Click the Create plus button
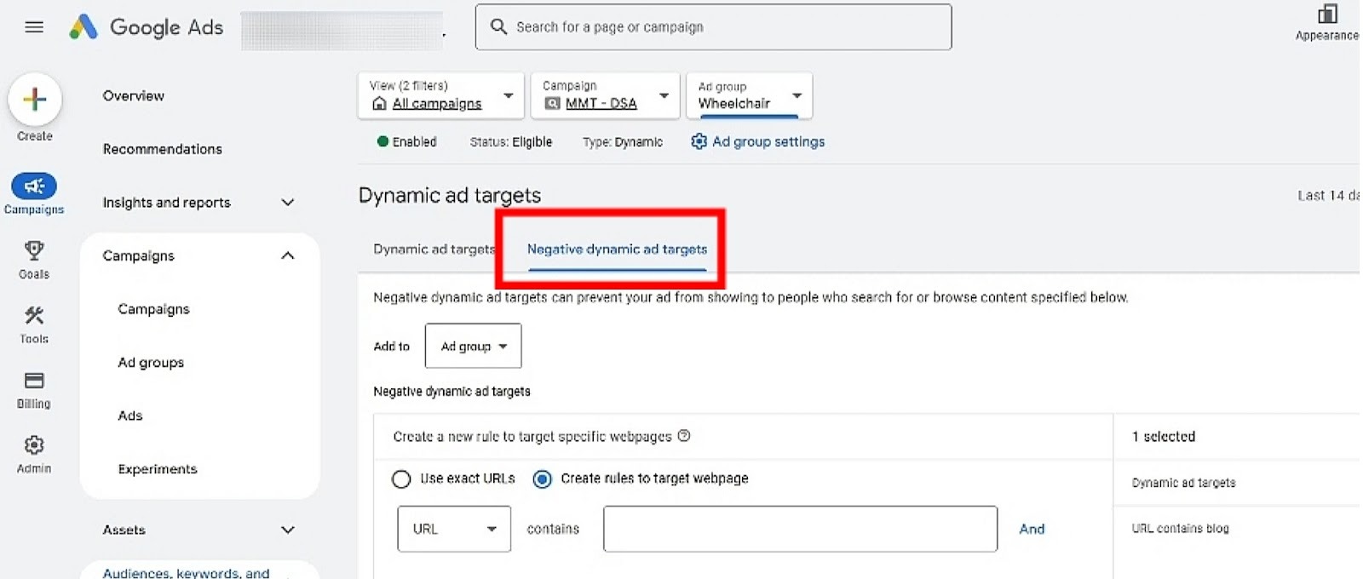 coord(35,100)
